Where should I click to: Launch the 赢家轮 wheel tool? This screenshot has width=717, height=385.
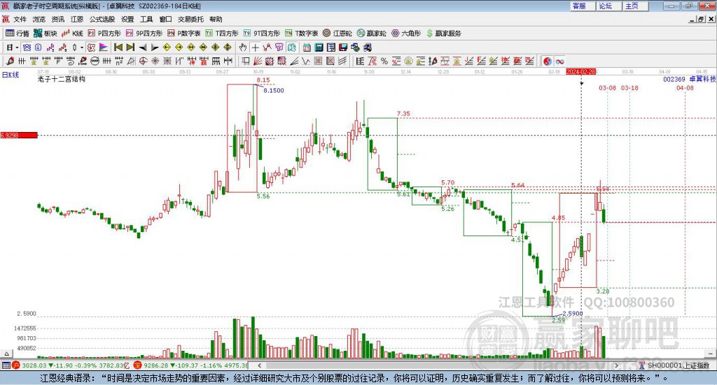pyautogui.click(x=371, y=34)
